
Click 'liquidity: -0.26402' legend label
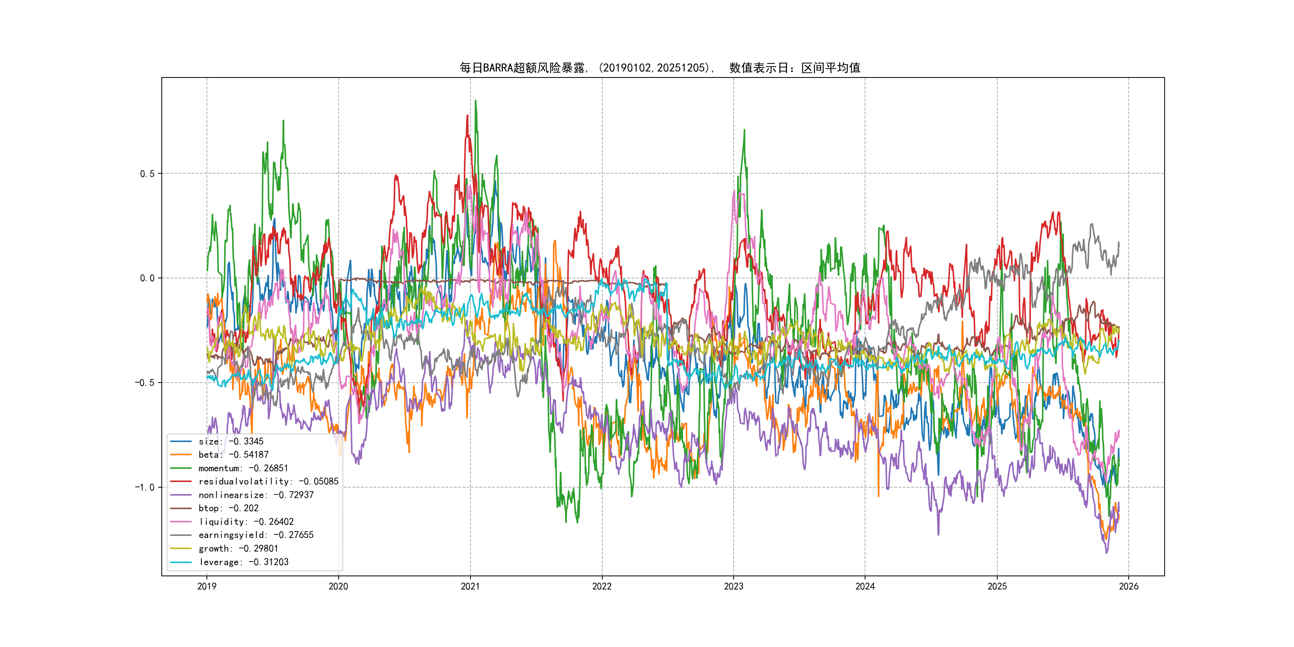246,522
